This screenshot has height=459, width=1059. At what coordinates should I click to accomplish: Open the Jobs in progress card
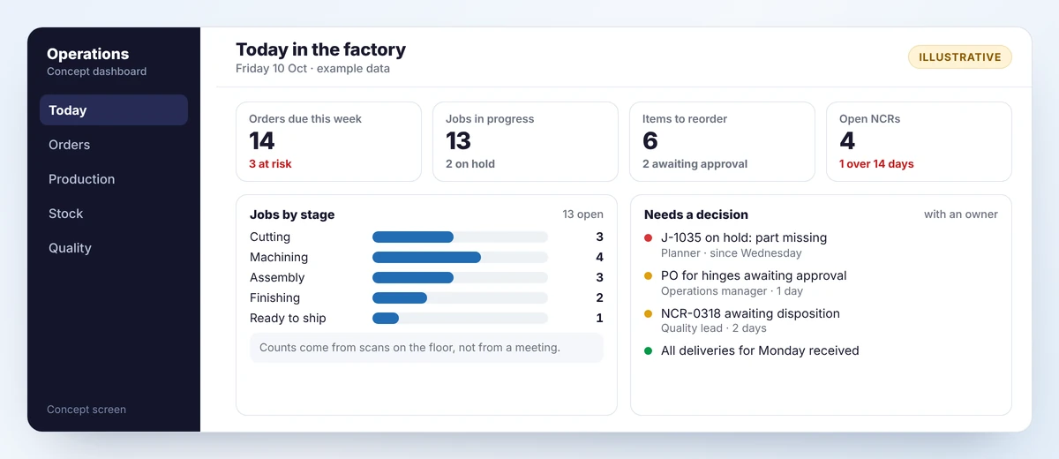pos(525,141)
